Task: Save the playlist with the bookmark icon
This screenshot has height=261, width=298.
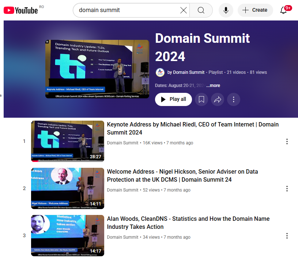Action: [201, 99]
